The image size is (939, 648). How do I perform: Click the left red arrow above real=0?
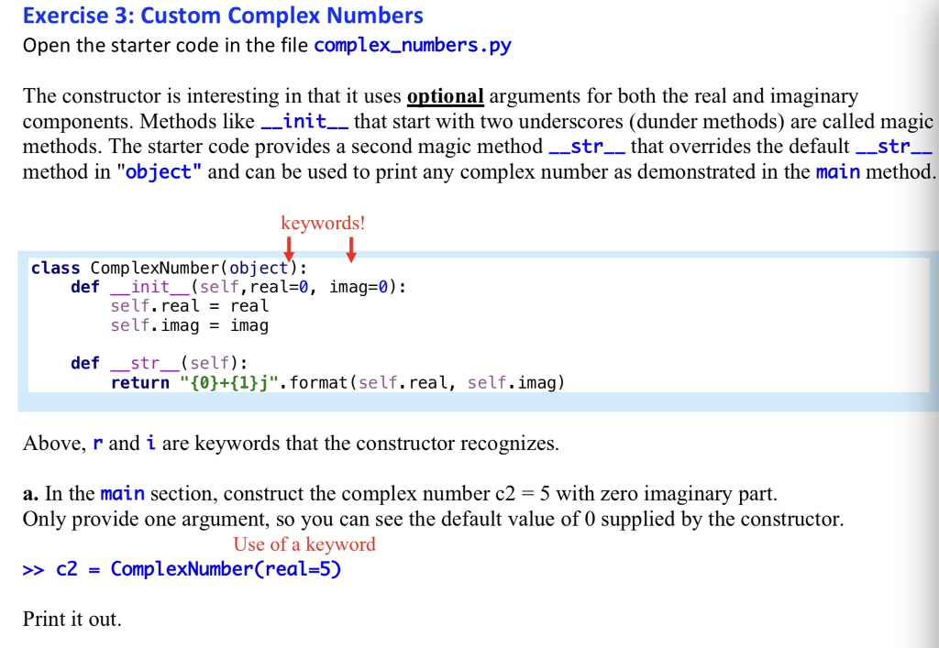pyautogui.click(x=291, y=247)
